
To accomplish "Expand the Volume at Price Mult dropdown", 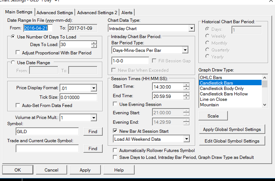I will [x=94, y=118].
